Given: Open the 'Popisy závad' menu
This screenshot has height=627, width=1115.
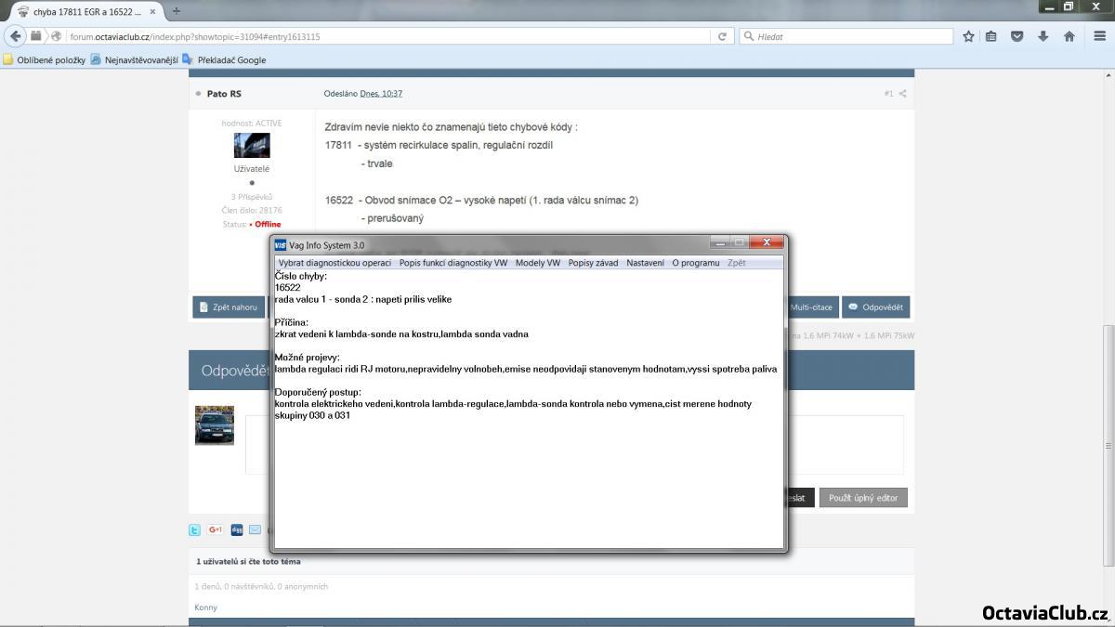Looking at the screenshot, I should (x=593, y=263).
